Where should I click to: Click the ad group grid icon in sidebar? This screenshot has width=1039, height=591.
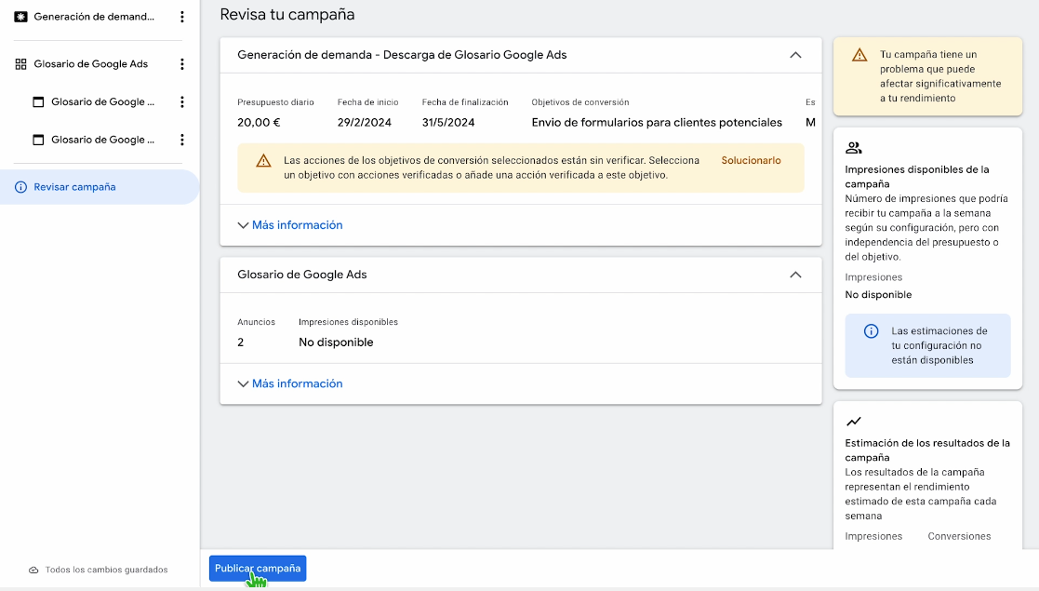(x=21, y=64)
